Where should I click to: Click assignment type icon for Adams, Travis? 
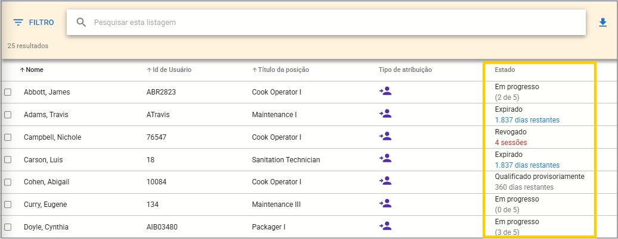(385, 114)
